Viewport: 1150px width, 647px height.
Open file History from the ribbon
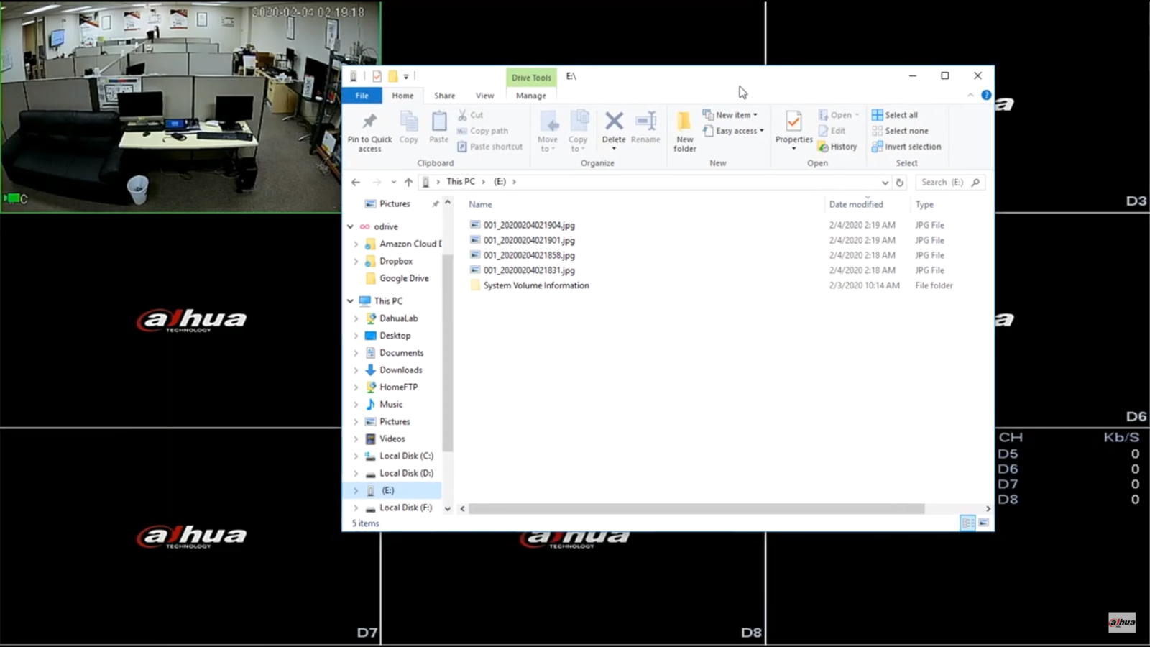click(x=837, y=147)
